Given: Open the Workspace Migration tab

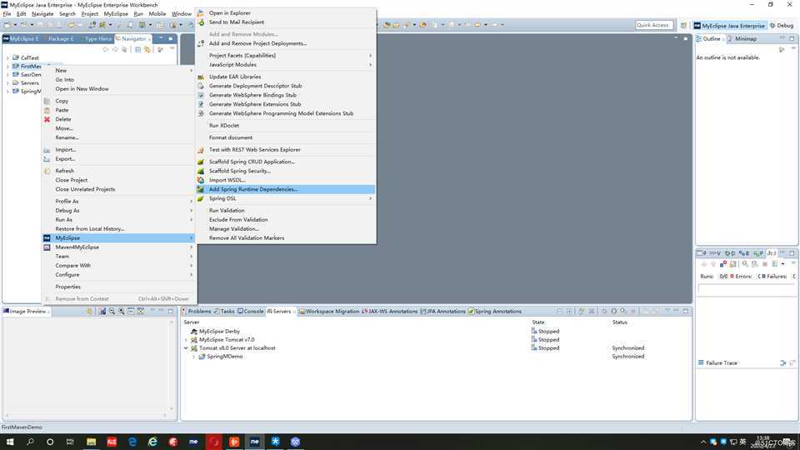Looking at the screenshot, I should (x=329, y=311).
